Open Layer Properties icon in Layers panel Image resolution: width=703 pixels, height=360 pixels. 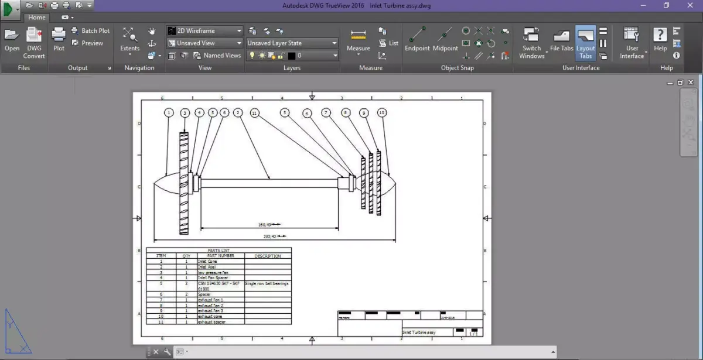[252, 30]
